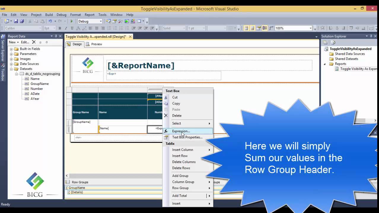This screenshot has height=213, width=379.
Task: Open the Solid border style dropdown
Action: pyautogui.click(x=184, y=28)
